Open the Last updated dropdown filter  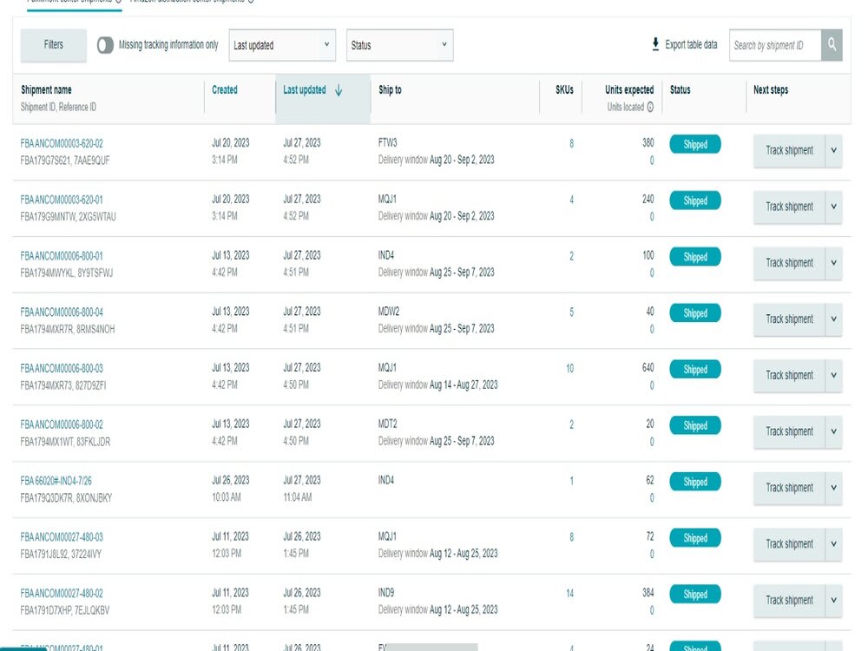(282, 45)
